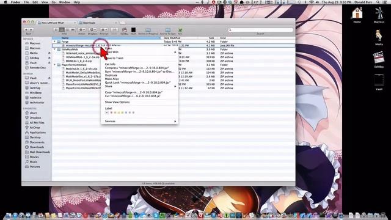Choose Get Info in the context menu

139,64
